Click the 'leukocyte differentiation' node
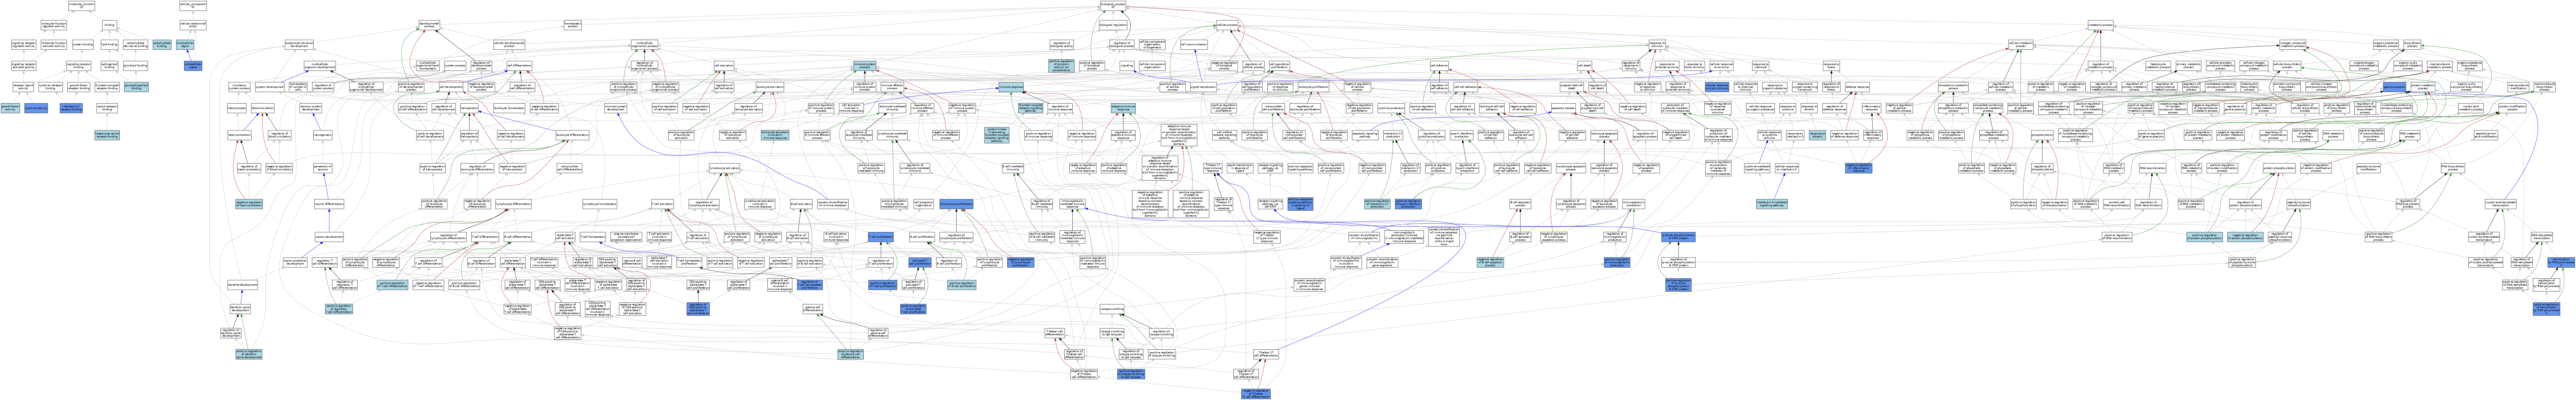Screen dimensions: 2576x400 (x=573, y=135)
